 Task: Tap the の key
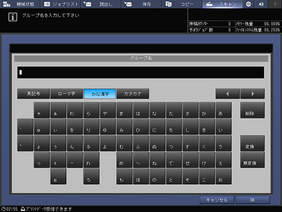click(x=157, y=176)
